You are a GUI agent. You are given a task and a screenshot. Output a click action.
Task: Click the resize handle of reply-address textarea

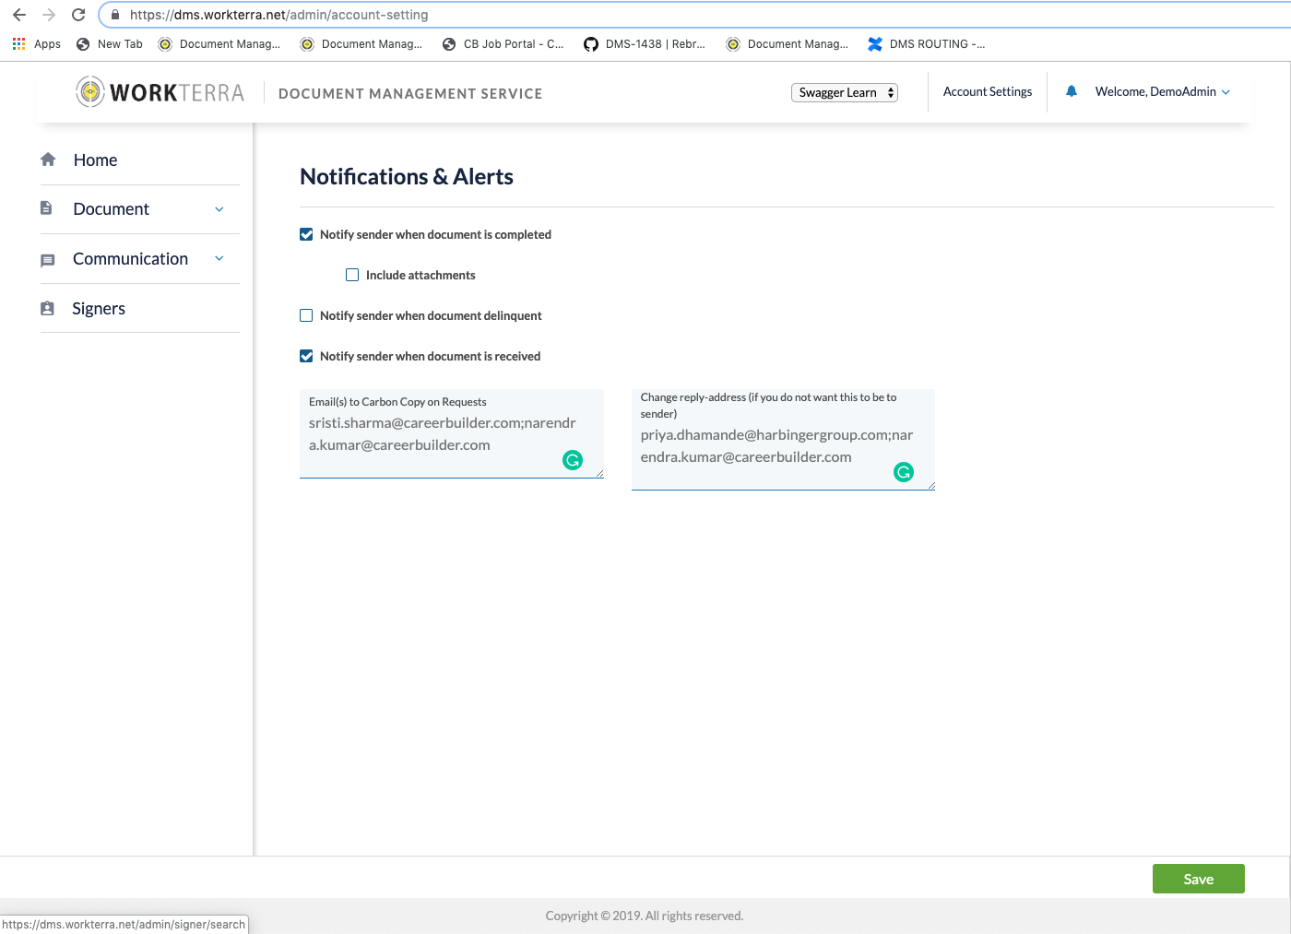coord(930,485)
